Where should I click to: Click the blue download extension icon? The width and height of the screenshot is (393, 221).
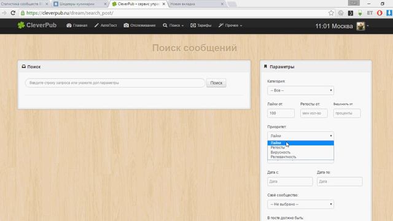click(389, 13)
